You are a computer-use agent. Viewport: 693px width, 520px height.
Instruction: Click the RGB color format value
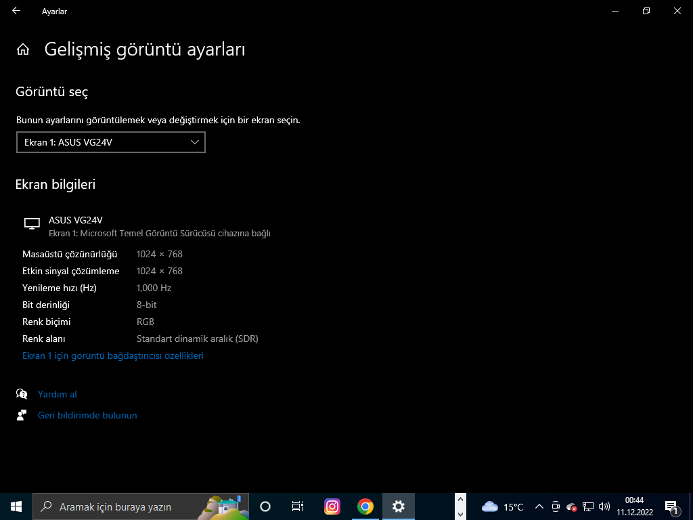tap(146, 322)
